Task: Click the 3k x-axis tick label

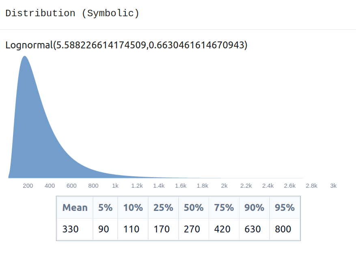Action: click(333, 186)
